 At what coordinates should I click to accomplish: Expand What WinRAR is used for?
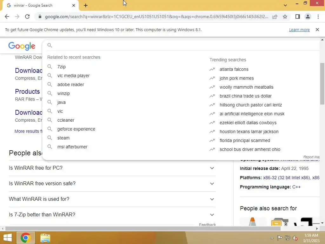[x=112, y=199]
